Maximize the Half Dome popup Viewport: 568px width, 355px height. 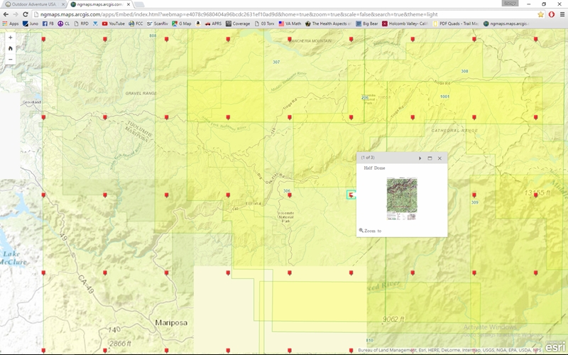pos(430,158)
